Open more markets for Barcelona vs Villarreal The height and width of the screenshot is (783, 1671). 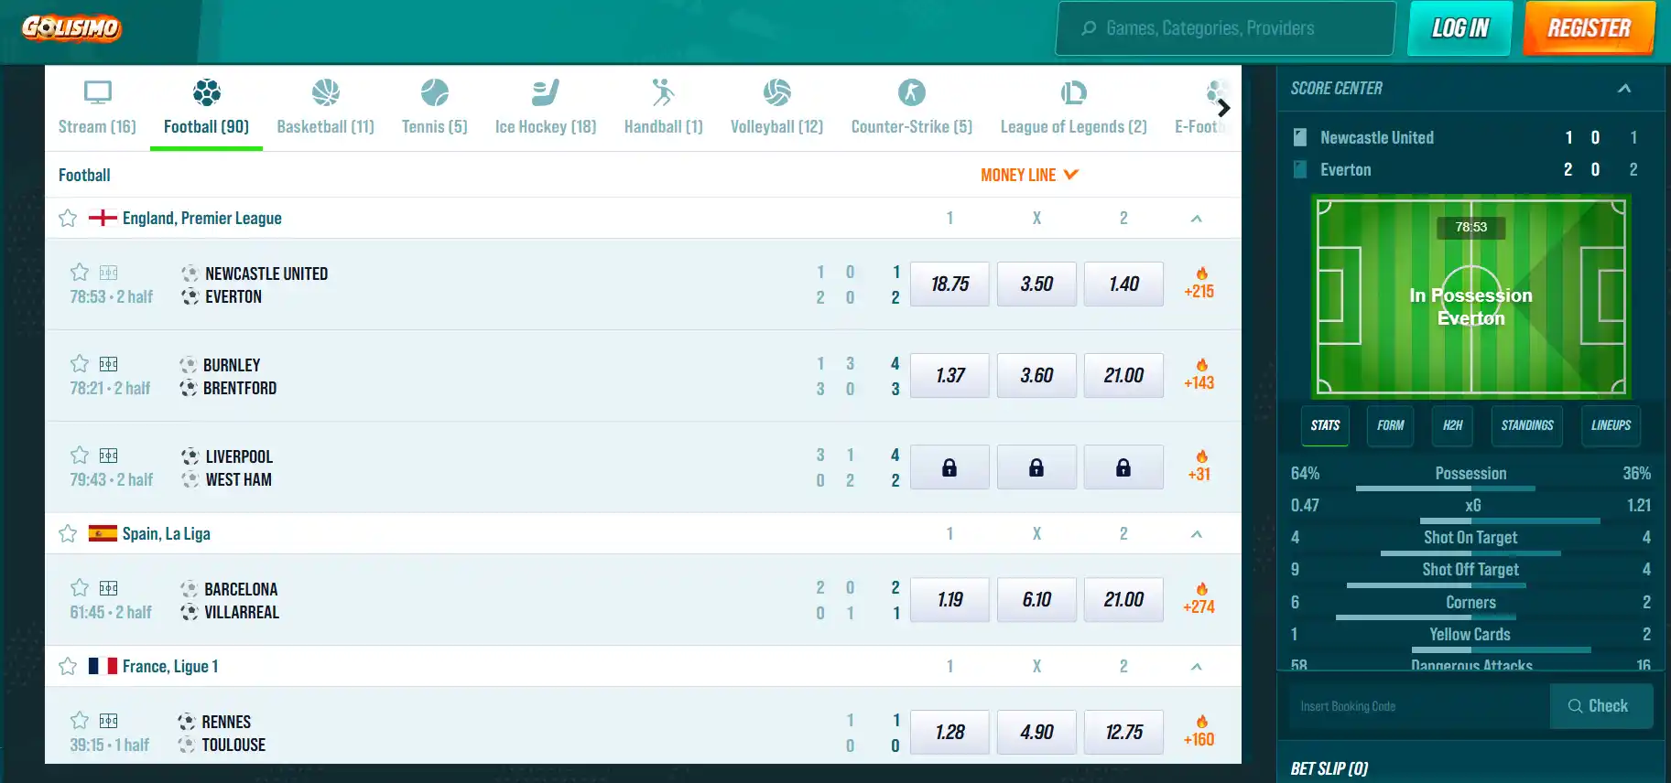(x=1199, y=598)
